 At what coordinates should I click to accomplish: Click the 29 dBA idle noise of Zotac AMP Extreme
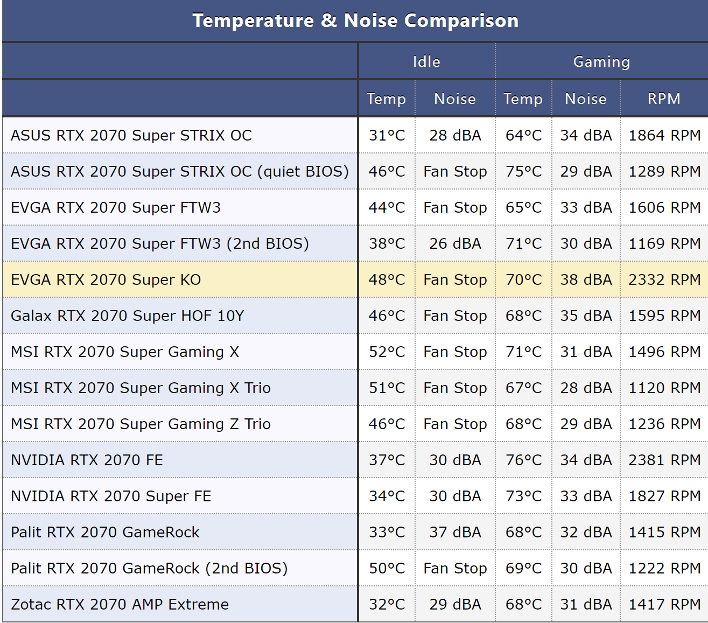pyautogui.click(x=455, y=604)
